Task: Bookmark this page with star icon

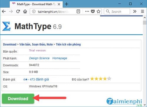Action: [98, 11]
